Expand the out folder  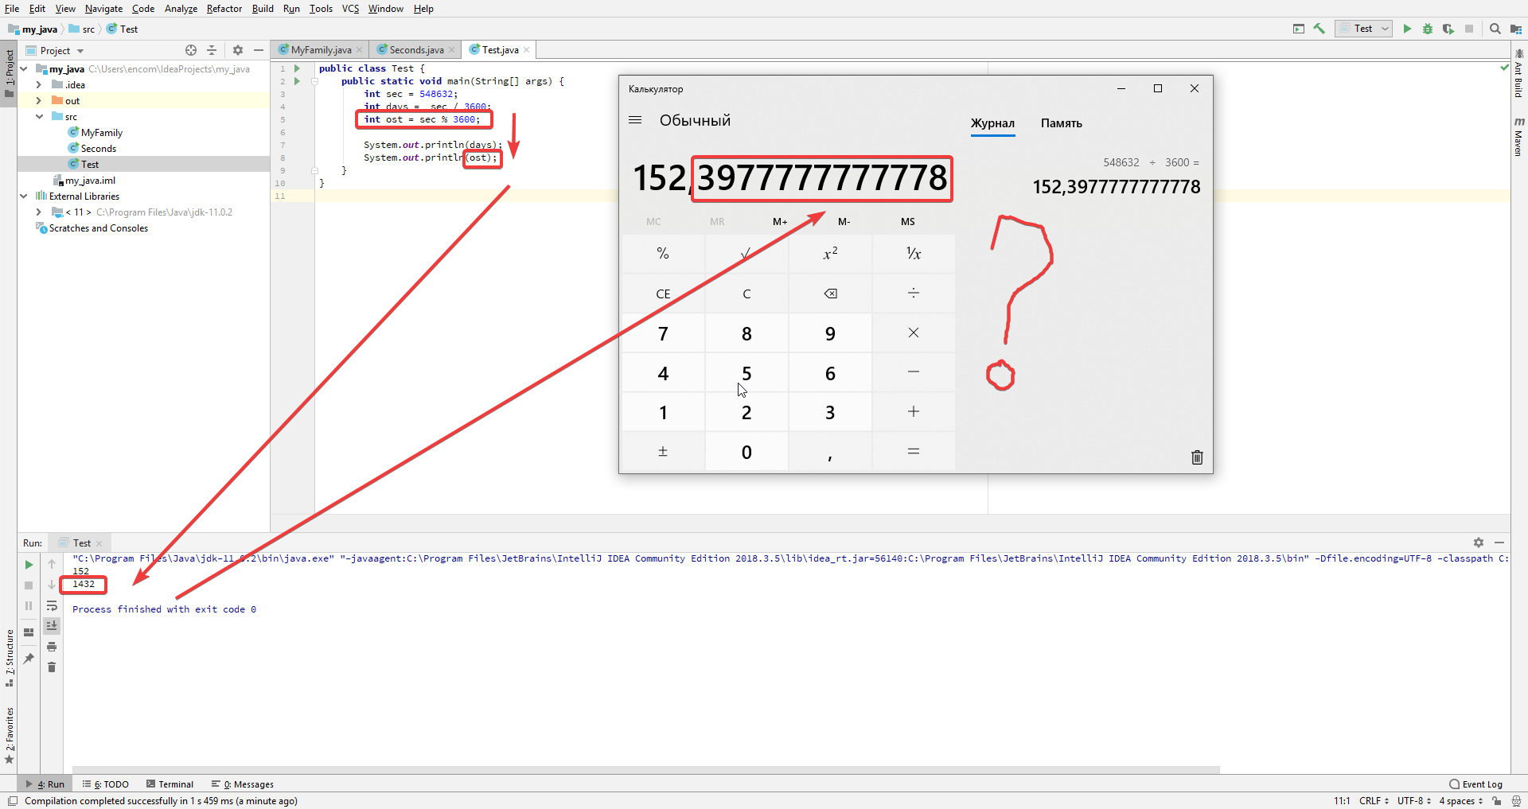click(x=39, y=101)
